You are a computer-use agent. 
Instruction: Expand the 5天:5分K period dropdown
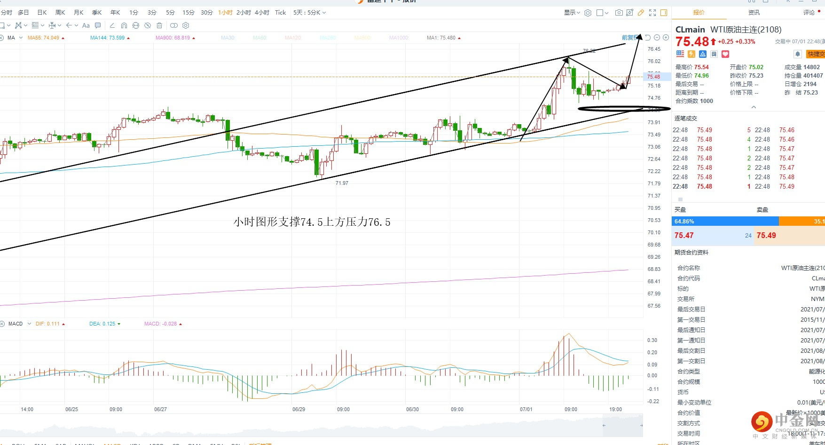click(x=309, y=13)
